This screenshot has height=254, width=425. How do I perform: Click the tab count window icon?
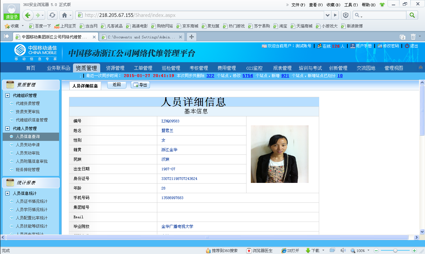tap(402, 37)
